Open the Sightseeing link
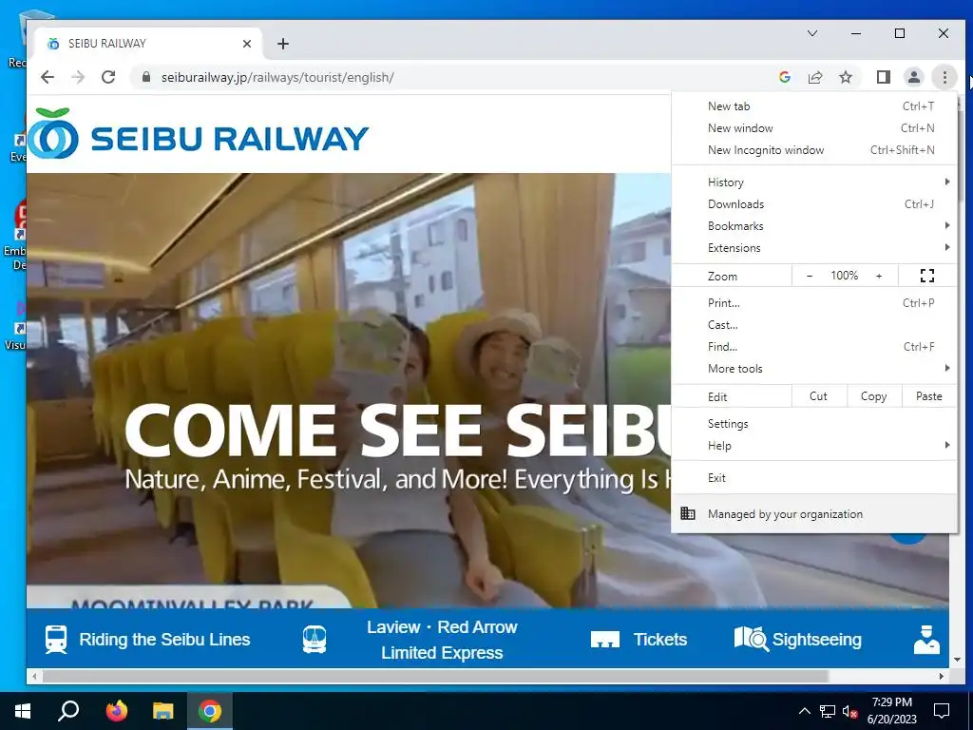The height and width of the screenshot is (730, 973). pos(816,640)
